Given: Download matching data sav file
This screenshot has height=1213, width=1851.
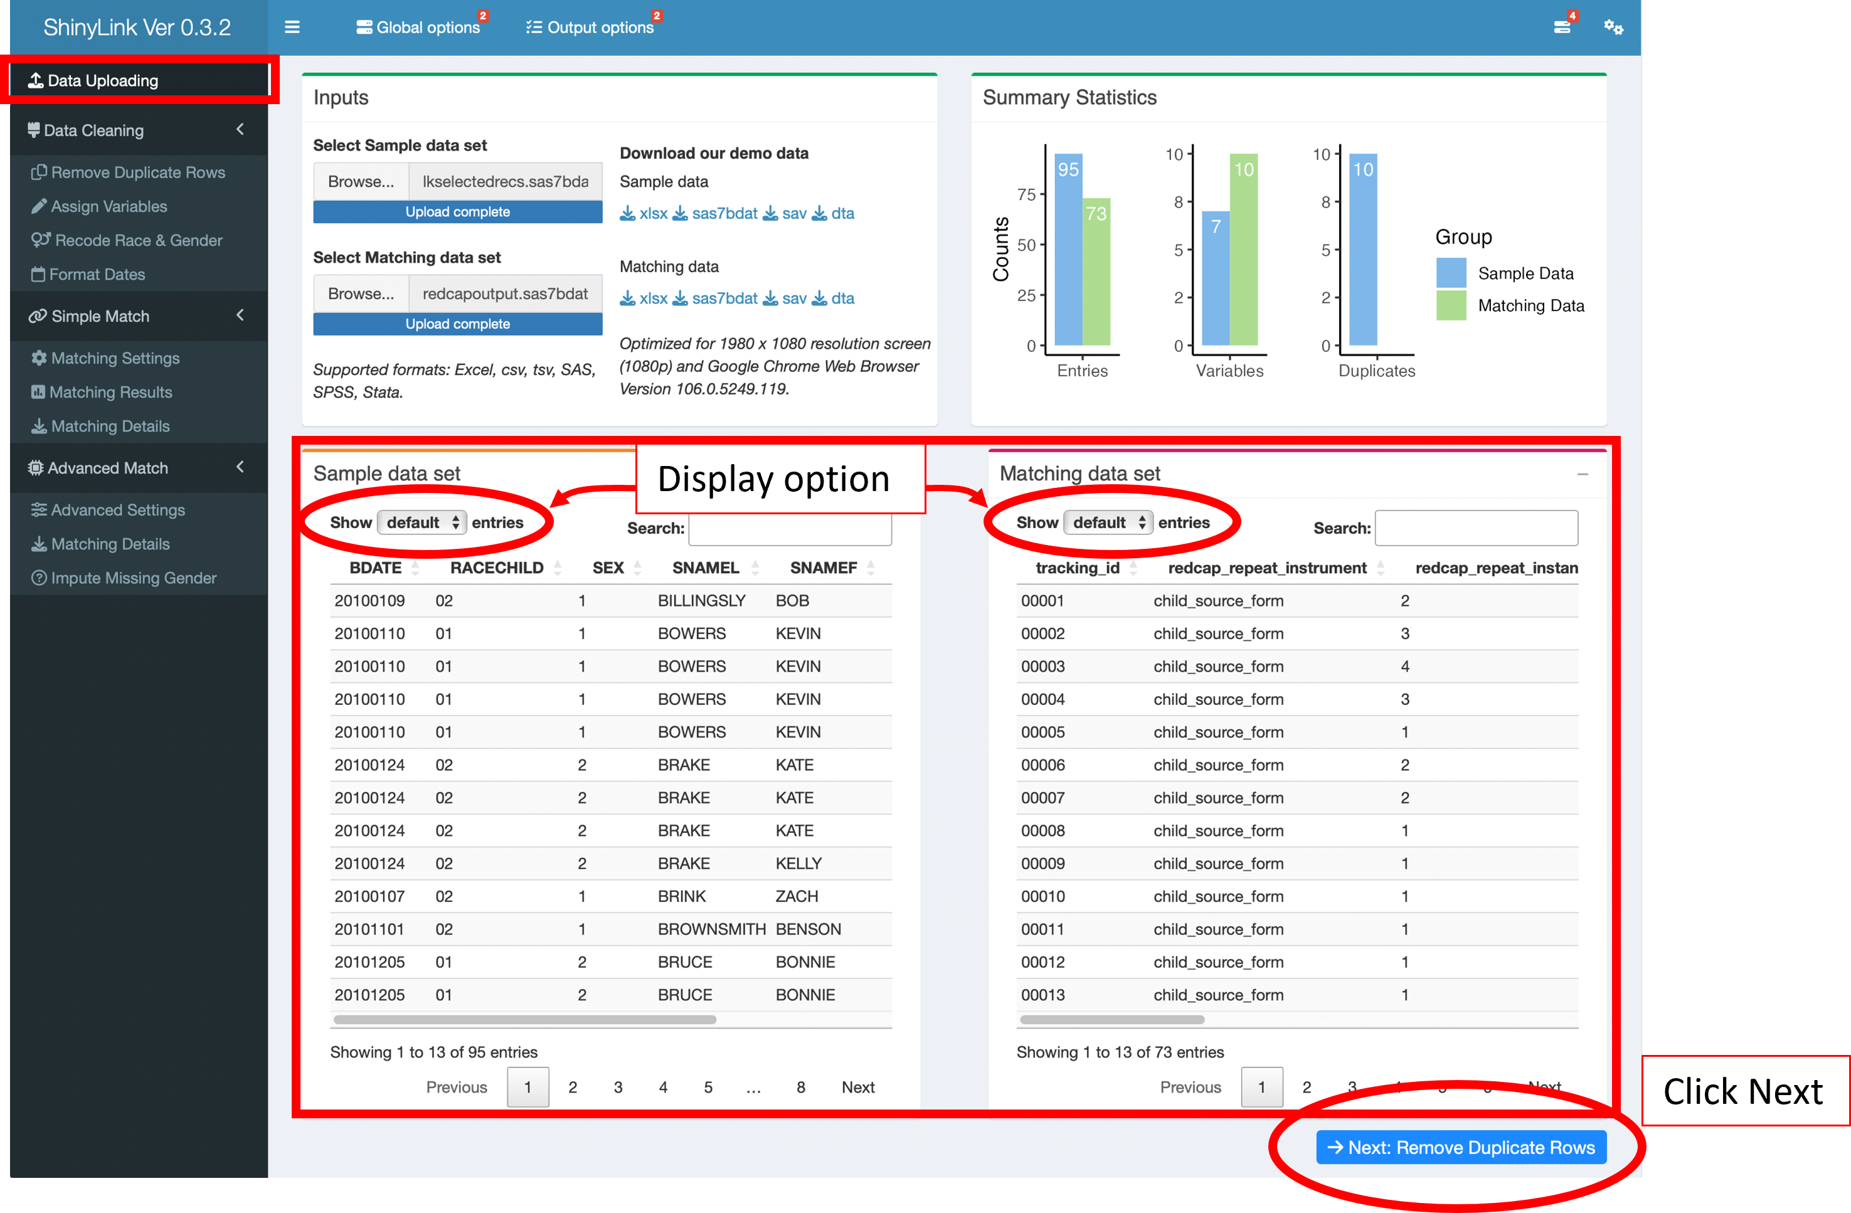Looking at the screenshot, I should click(x=785, y=299).
